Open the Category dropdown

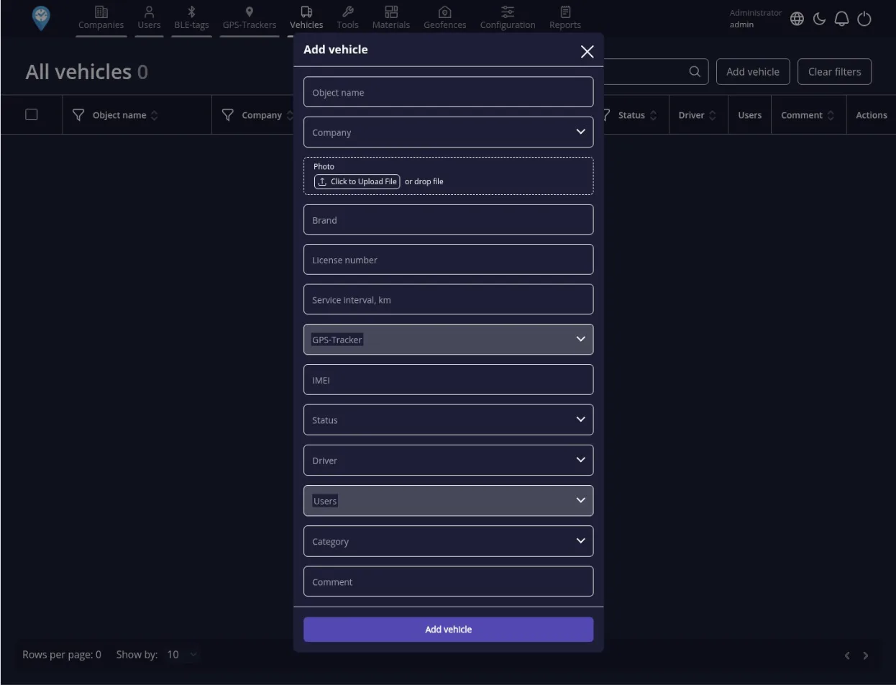(x=448, y=541)
